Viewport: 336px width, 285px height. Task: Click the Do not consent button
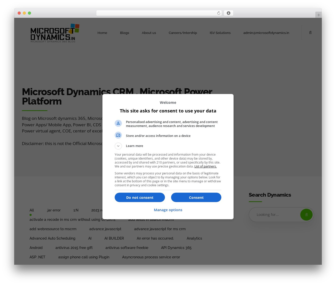(140, 197)
